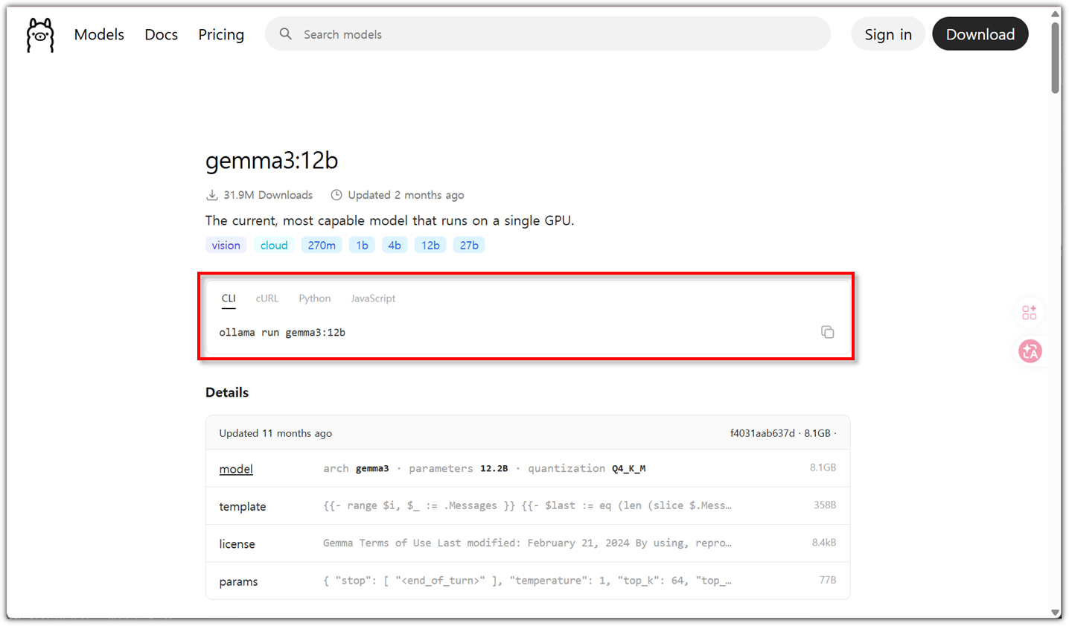The width and height of the screenshot is (1069, 626).
Task: Click the f4031aab637d hash text
Action: click(x=762, y=433)
